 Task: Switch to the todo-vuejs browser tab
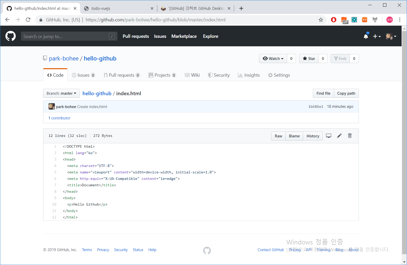[x=118, y=8]
